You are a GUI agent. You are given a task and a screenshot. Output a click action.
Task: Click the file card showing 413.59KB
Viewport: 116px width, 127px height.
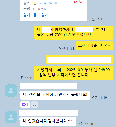tap(54, 10)
